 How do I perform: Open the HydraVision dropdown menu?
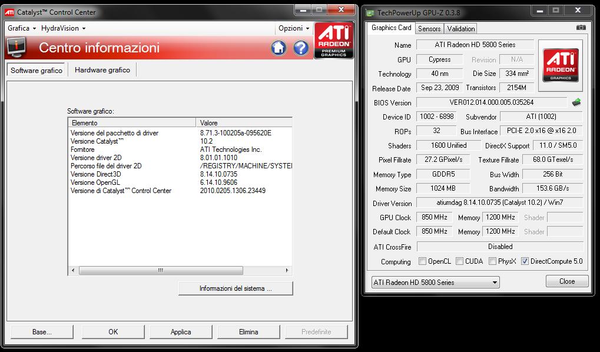pos(63,28)
